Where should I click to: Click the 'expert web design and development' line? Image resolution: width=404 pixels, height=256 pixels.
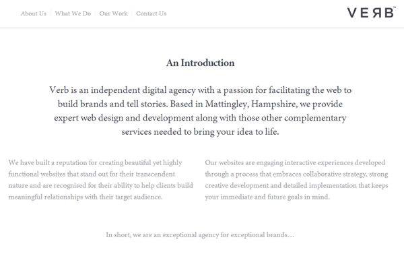200,118
